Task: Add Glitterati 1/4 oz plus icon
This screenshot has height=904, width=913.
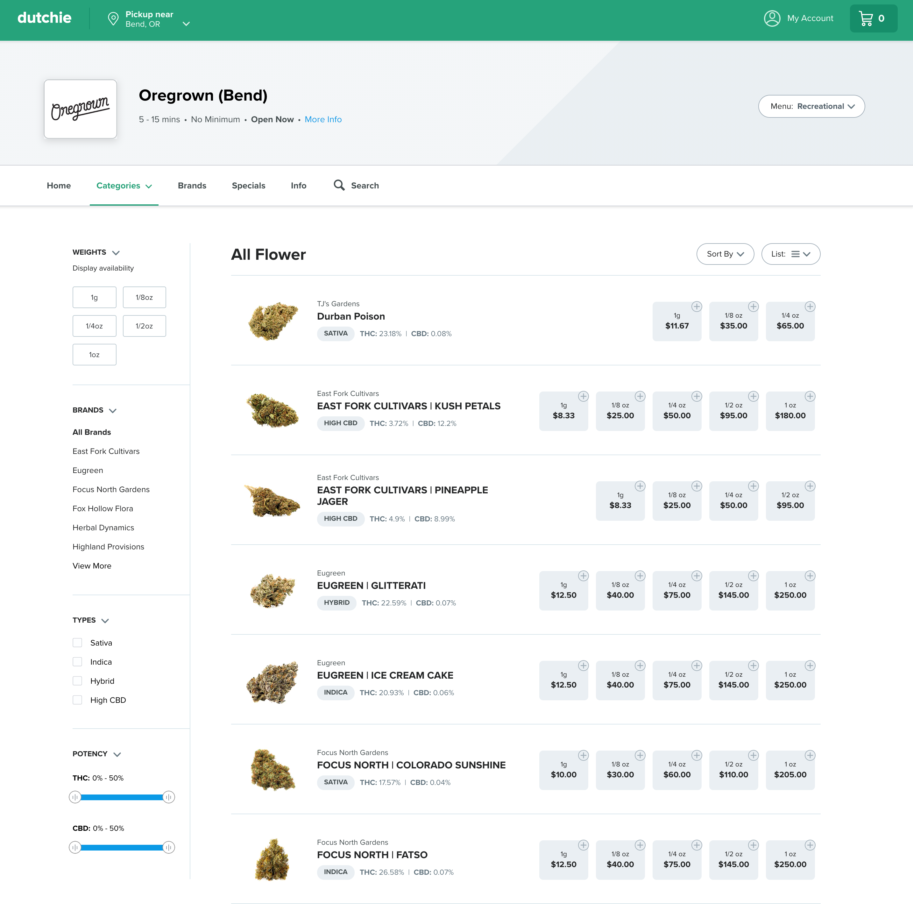Action: point(697,576)
